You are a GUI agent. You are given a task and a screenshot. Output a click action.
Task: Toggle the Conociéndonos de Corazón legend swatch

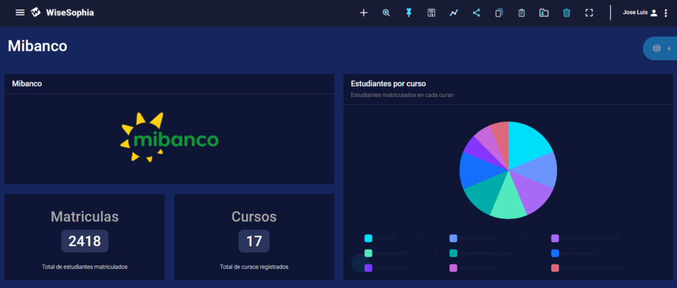(555, 238)
